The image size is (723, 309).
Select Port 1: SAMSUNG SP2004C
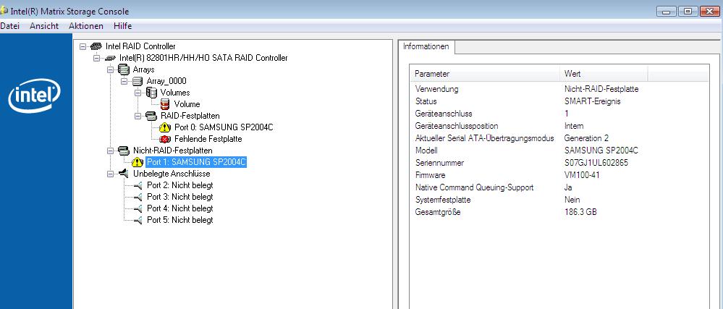click(x=196, y=162)
